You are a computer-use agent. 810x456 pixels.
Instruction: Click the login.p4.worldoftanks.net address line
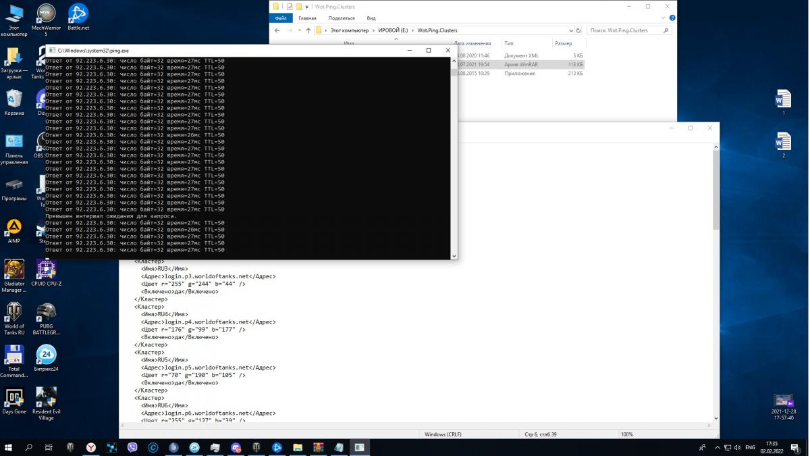pyautogui.click(x=208, y=322)
